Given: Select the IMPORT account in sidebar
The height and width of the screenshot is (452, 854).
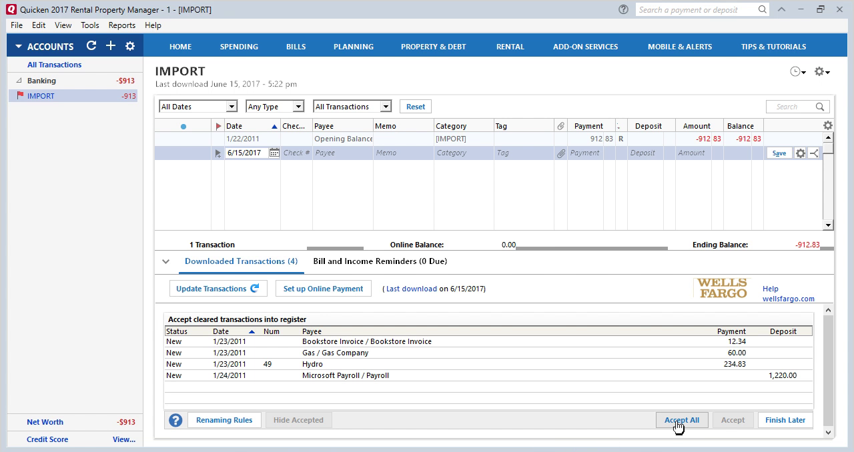Looking at the screenshot, I should [73, 96].
